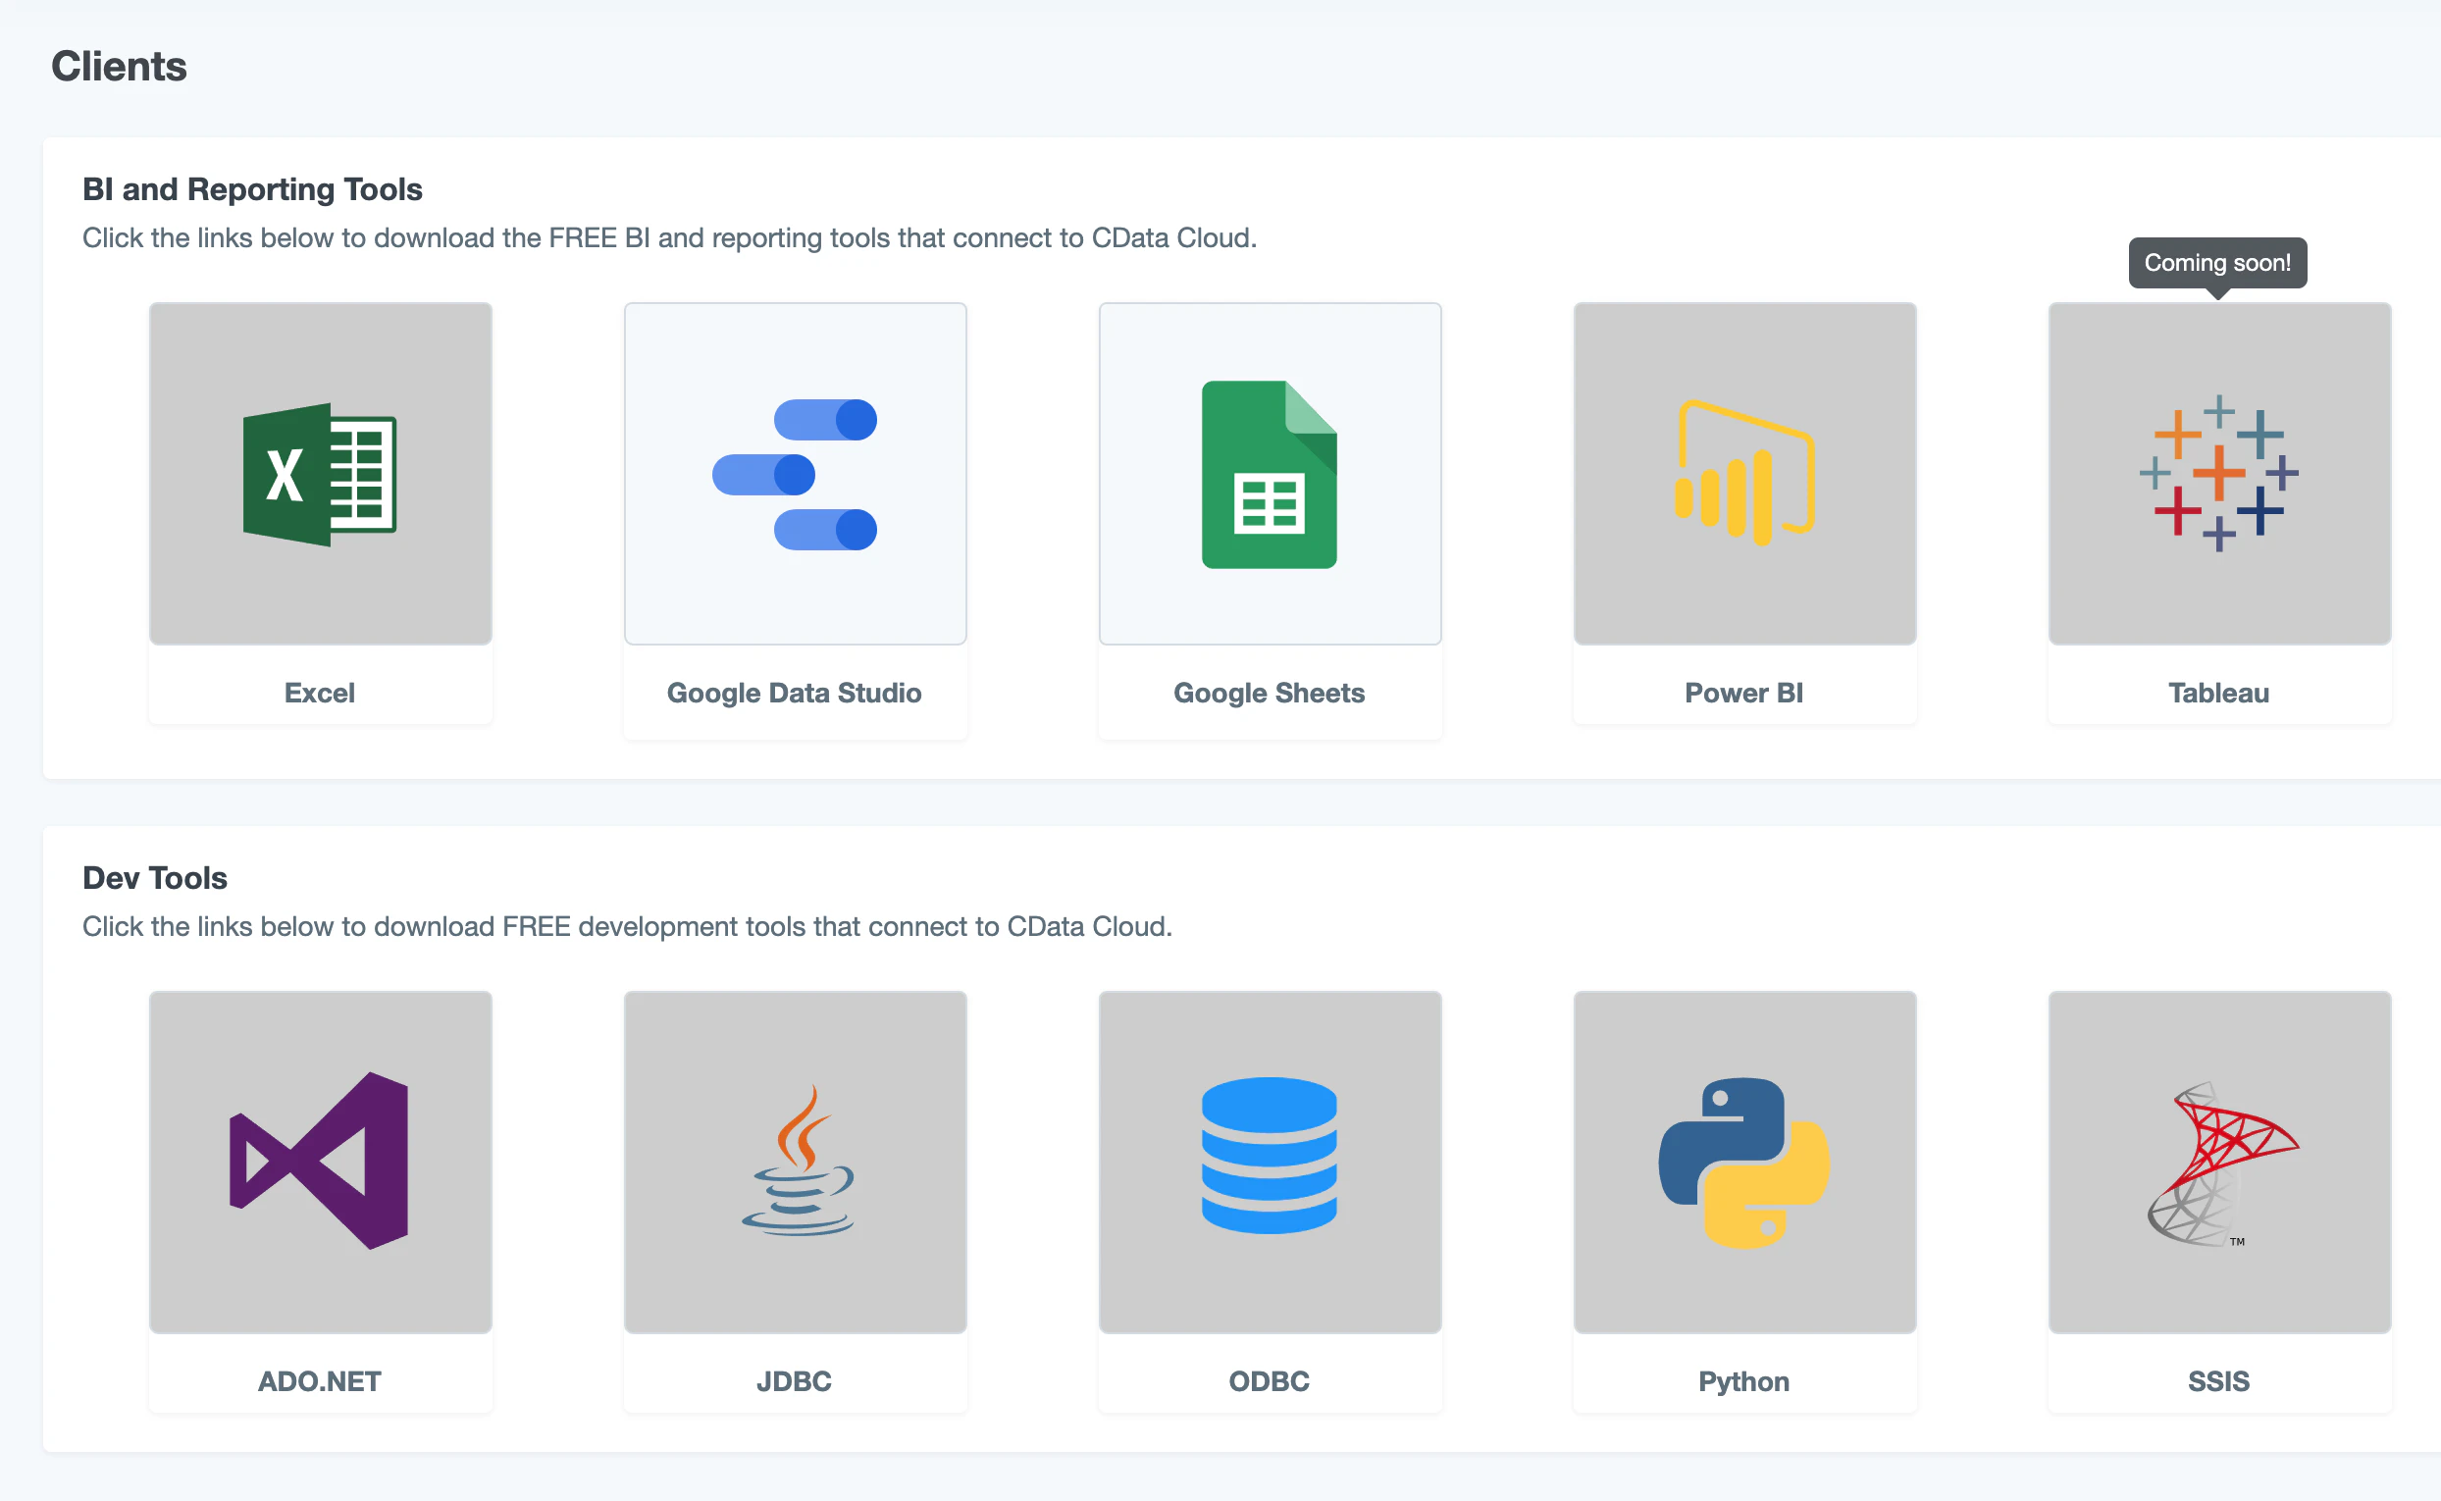The height and width of the screenshot is (1501, 2441).
Task: Follow the ODBC label link
Action: click(1270, 1381)
